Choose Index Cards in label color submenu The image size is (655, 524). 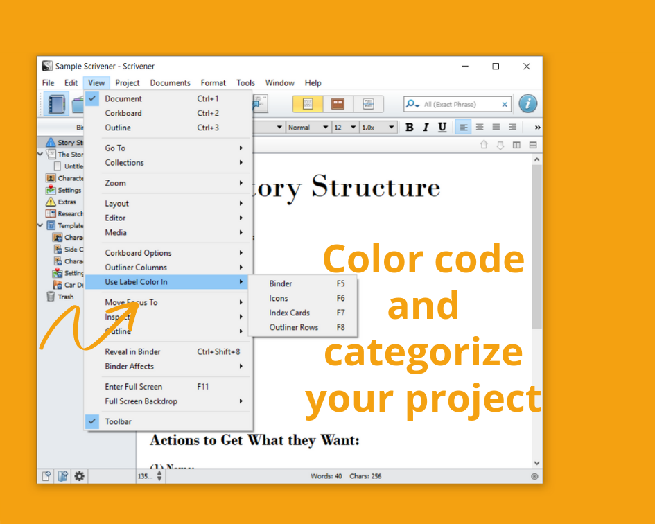coord(303,313)
